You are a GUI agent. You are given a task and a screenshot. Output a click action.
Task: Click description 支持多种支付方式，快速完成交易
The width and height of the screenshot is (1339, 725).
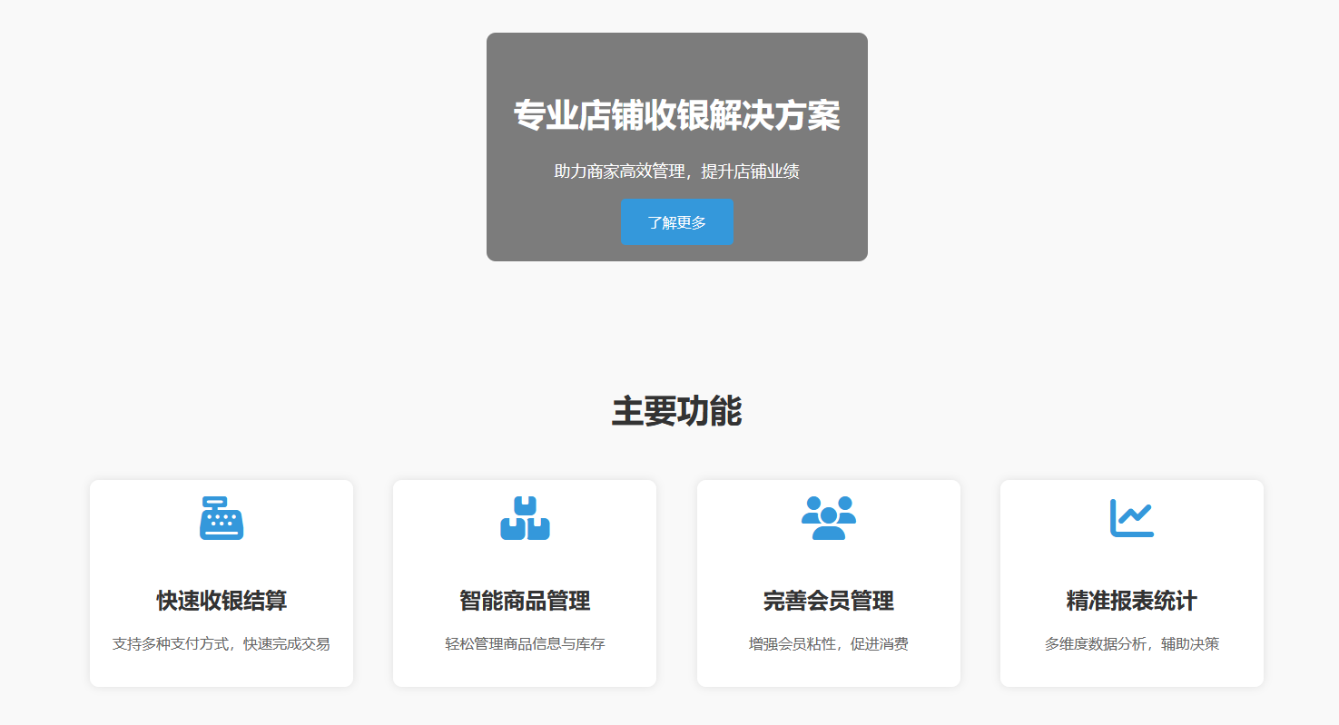pyautogui.click(x=222, y=644)
